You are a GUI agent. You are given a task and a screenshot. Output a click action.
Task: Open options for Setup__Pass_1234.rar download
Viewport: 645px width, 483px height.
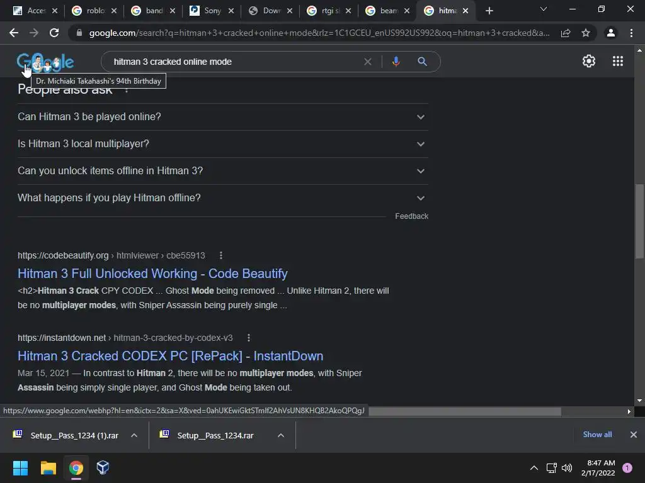pyautogui.click(x=280, y=435)
